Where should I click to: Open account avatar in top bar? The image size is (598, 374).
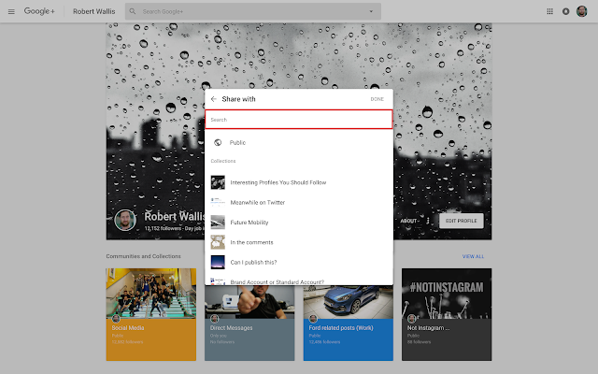tap(581, 11)
